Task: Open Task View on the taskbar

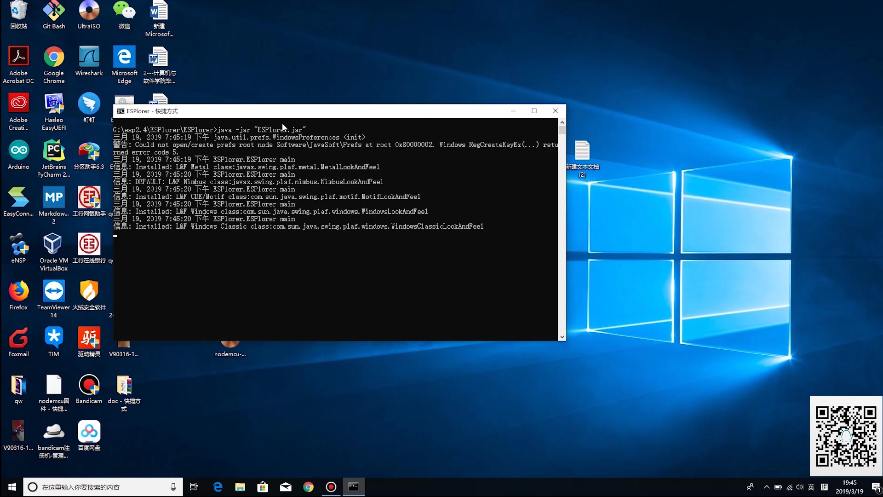Action: point(194,487)
